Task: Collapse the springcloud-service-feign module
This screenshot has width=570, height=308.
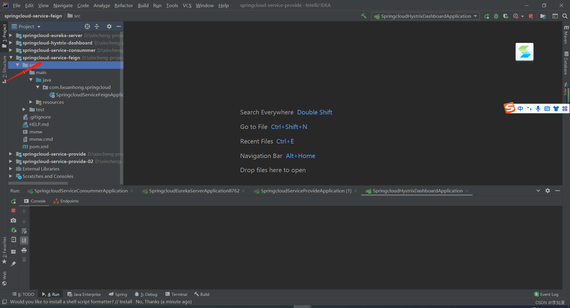Action: [11, 58]
